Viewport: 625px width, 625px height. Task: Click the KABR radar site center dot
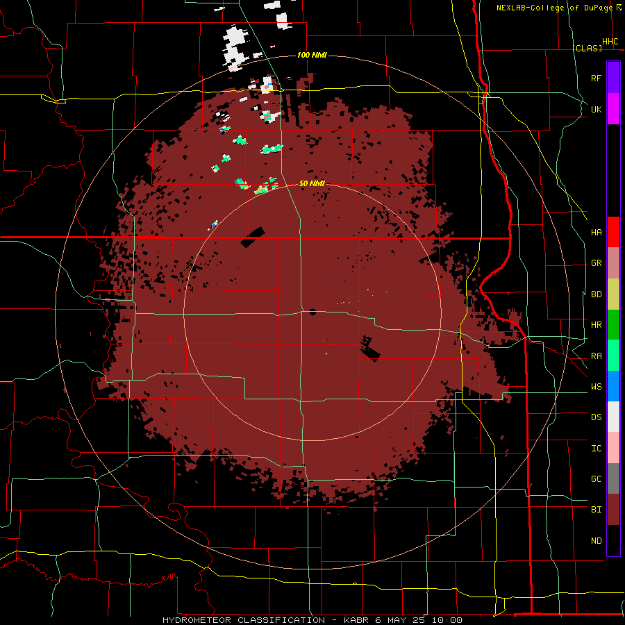[x=312, y=312]
